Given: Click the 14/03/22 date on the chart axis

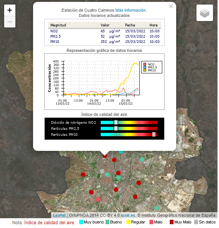Looking at the screenshot, I should [94, 103].
